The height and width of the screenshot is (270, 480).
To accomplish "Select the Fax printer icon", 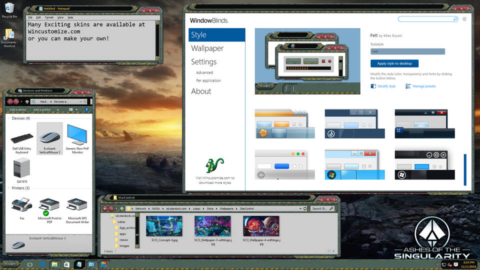I will (x=21, y=205).
